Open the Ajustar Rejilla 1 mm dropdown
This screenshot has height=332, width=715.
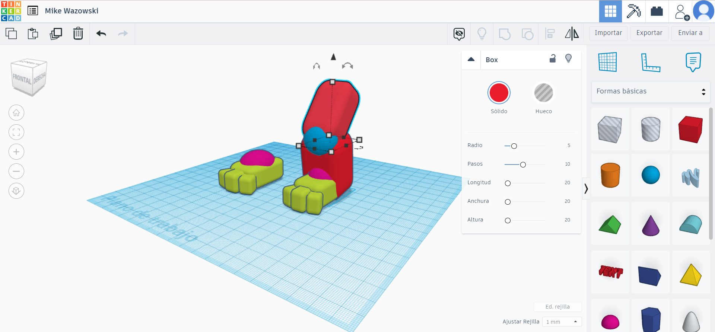tap(562, 322)
